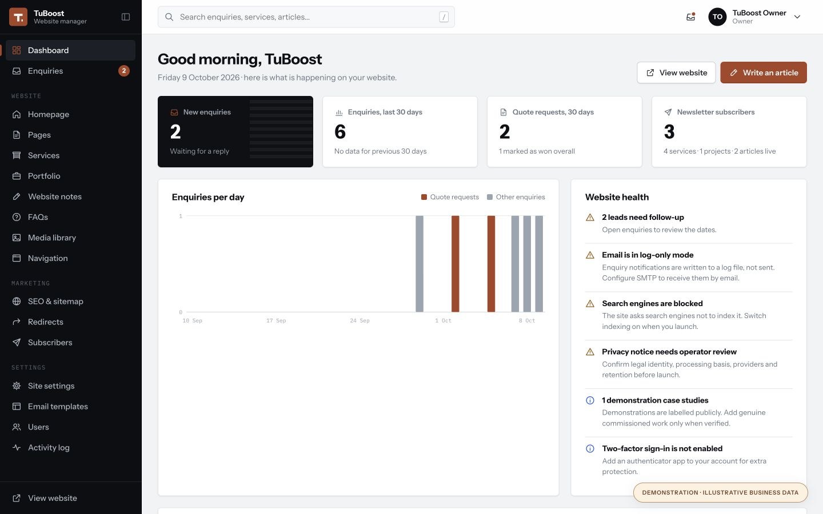The image size is (823, 514).
Task: Open '2 leads need follow-up' health item
Action: click(x=689, y=223)
